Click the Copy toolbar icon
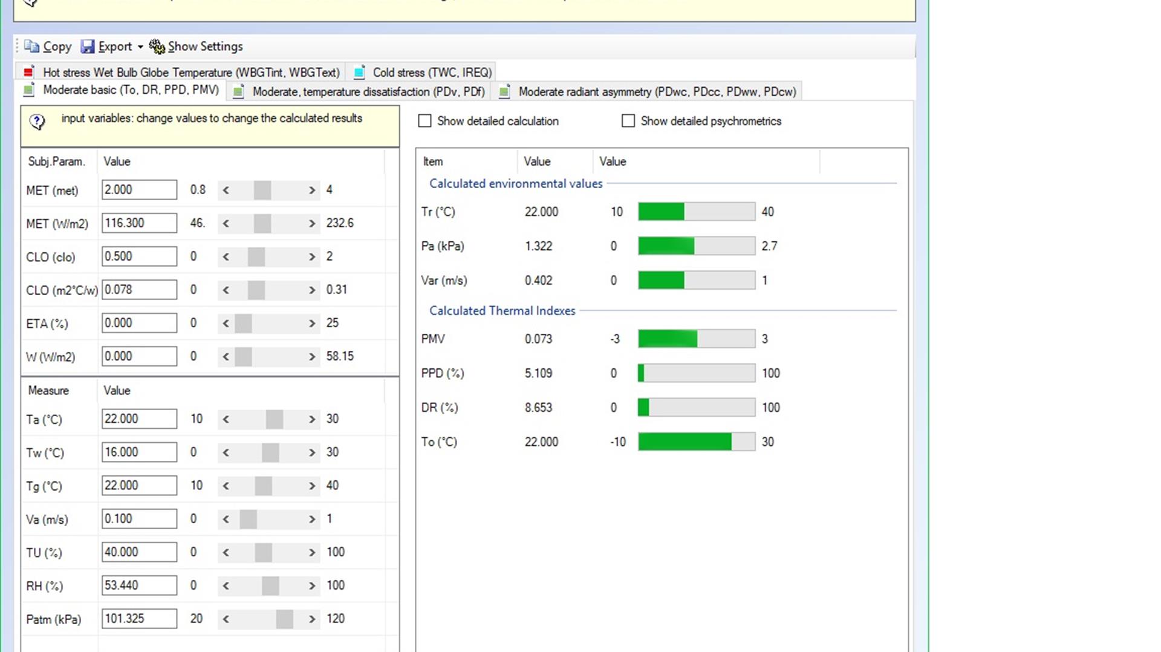This screenshot has height=652, width=1161. coord(32,47)
